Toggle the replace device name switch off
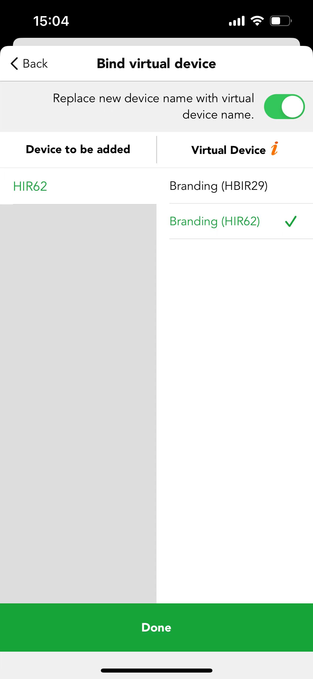Image resolution: width=313 pixels, height=679 pixels. [x=284, y=106]
